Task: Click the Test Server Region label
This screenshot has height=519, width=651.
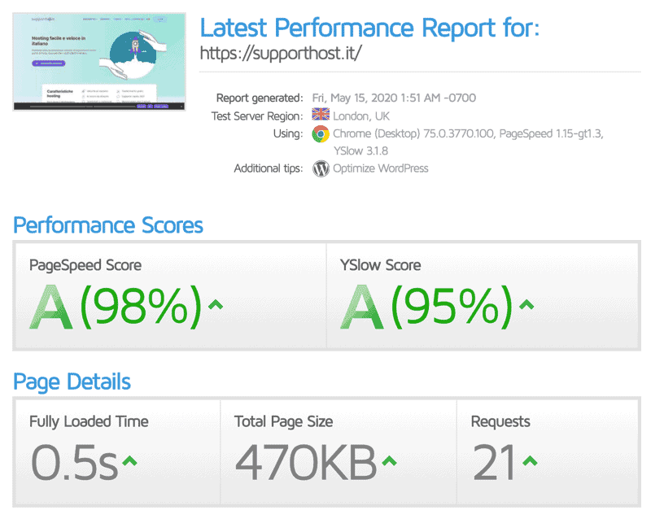Action: [257, 116]
